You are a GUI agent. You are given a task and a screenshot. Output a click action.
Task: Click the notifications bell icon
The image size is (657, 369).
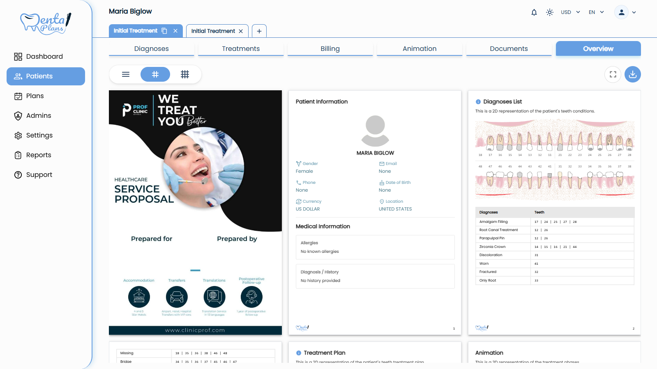534,12
